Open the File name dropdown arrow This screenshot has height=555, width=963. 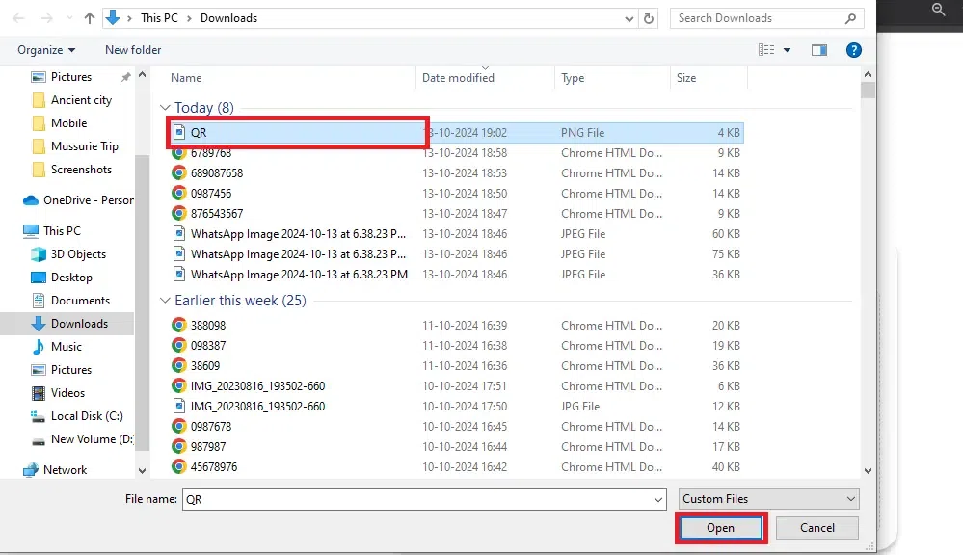[658, 500]
